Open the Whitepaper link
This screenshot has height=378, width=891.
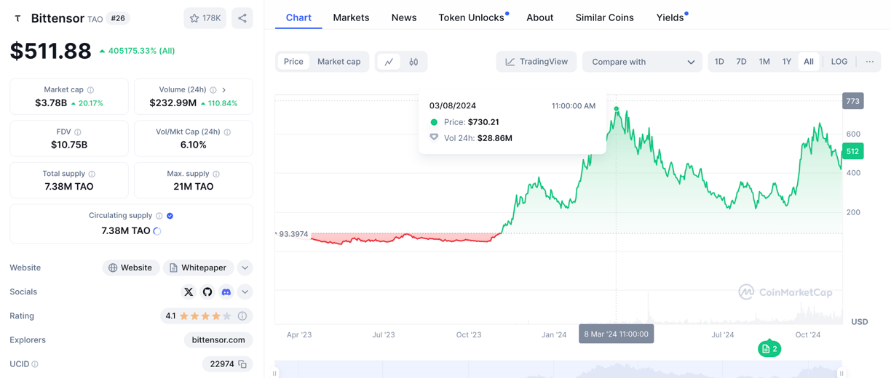(x=198, y=268)
